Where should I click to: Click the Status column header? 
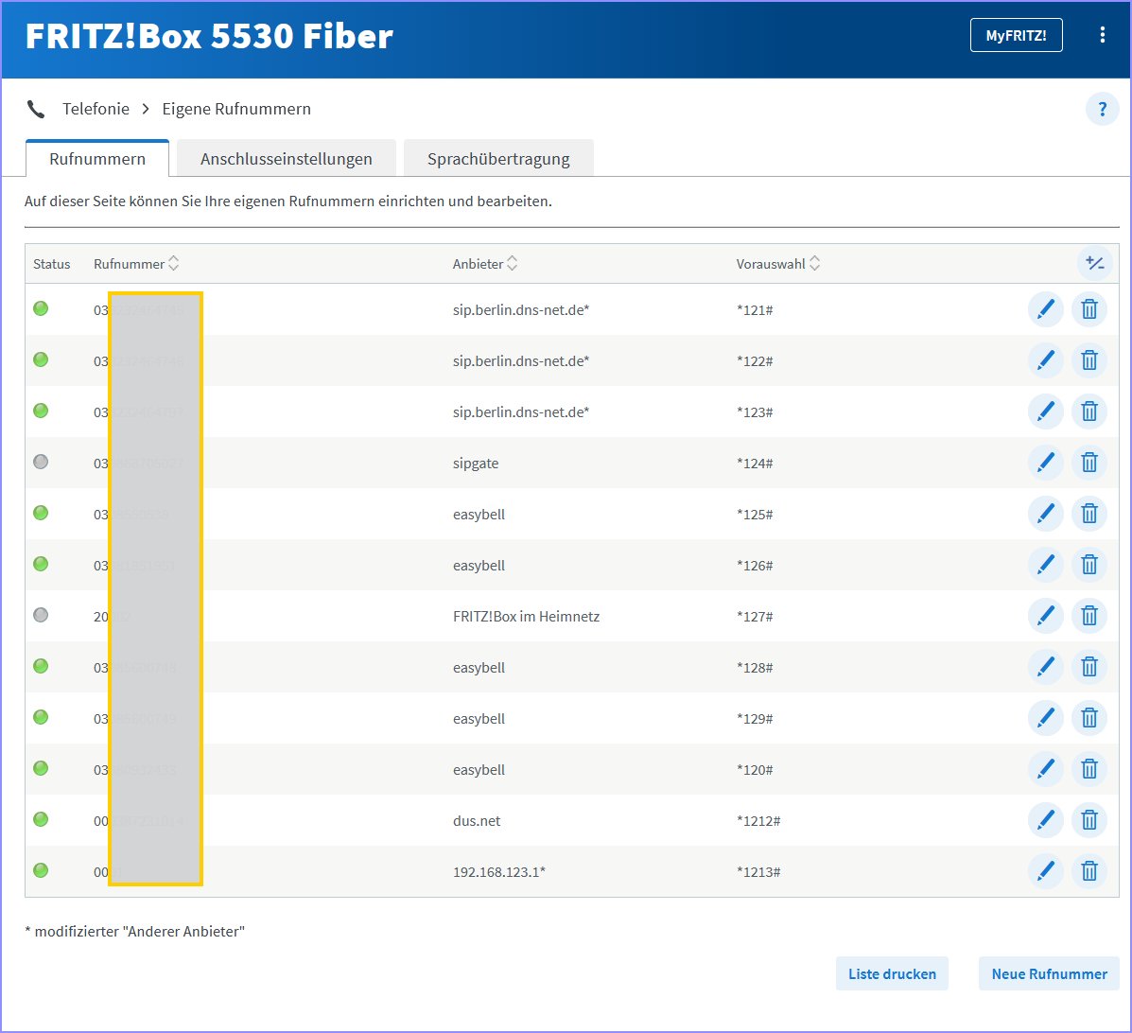51,264
